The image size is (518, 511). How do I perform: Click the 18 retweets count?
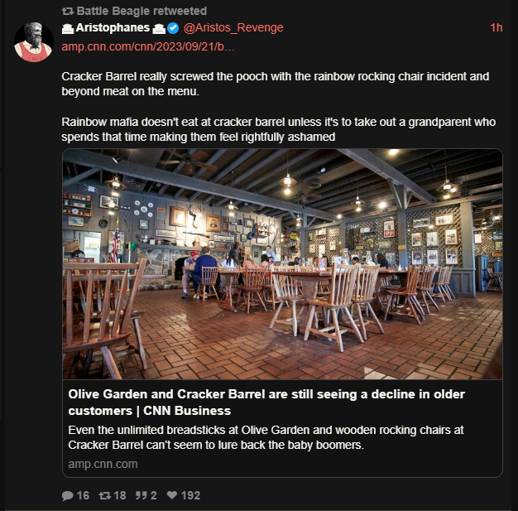point(120,495)
